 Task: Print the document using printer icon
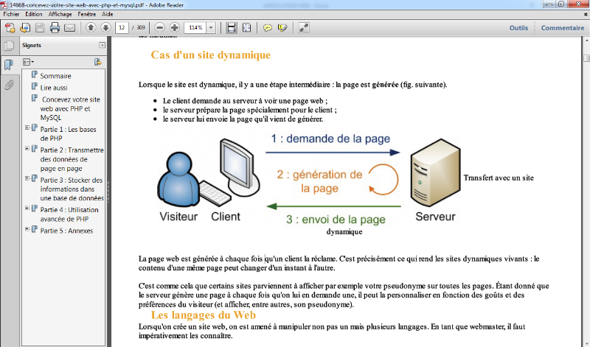coord(55,28)
